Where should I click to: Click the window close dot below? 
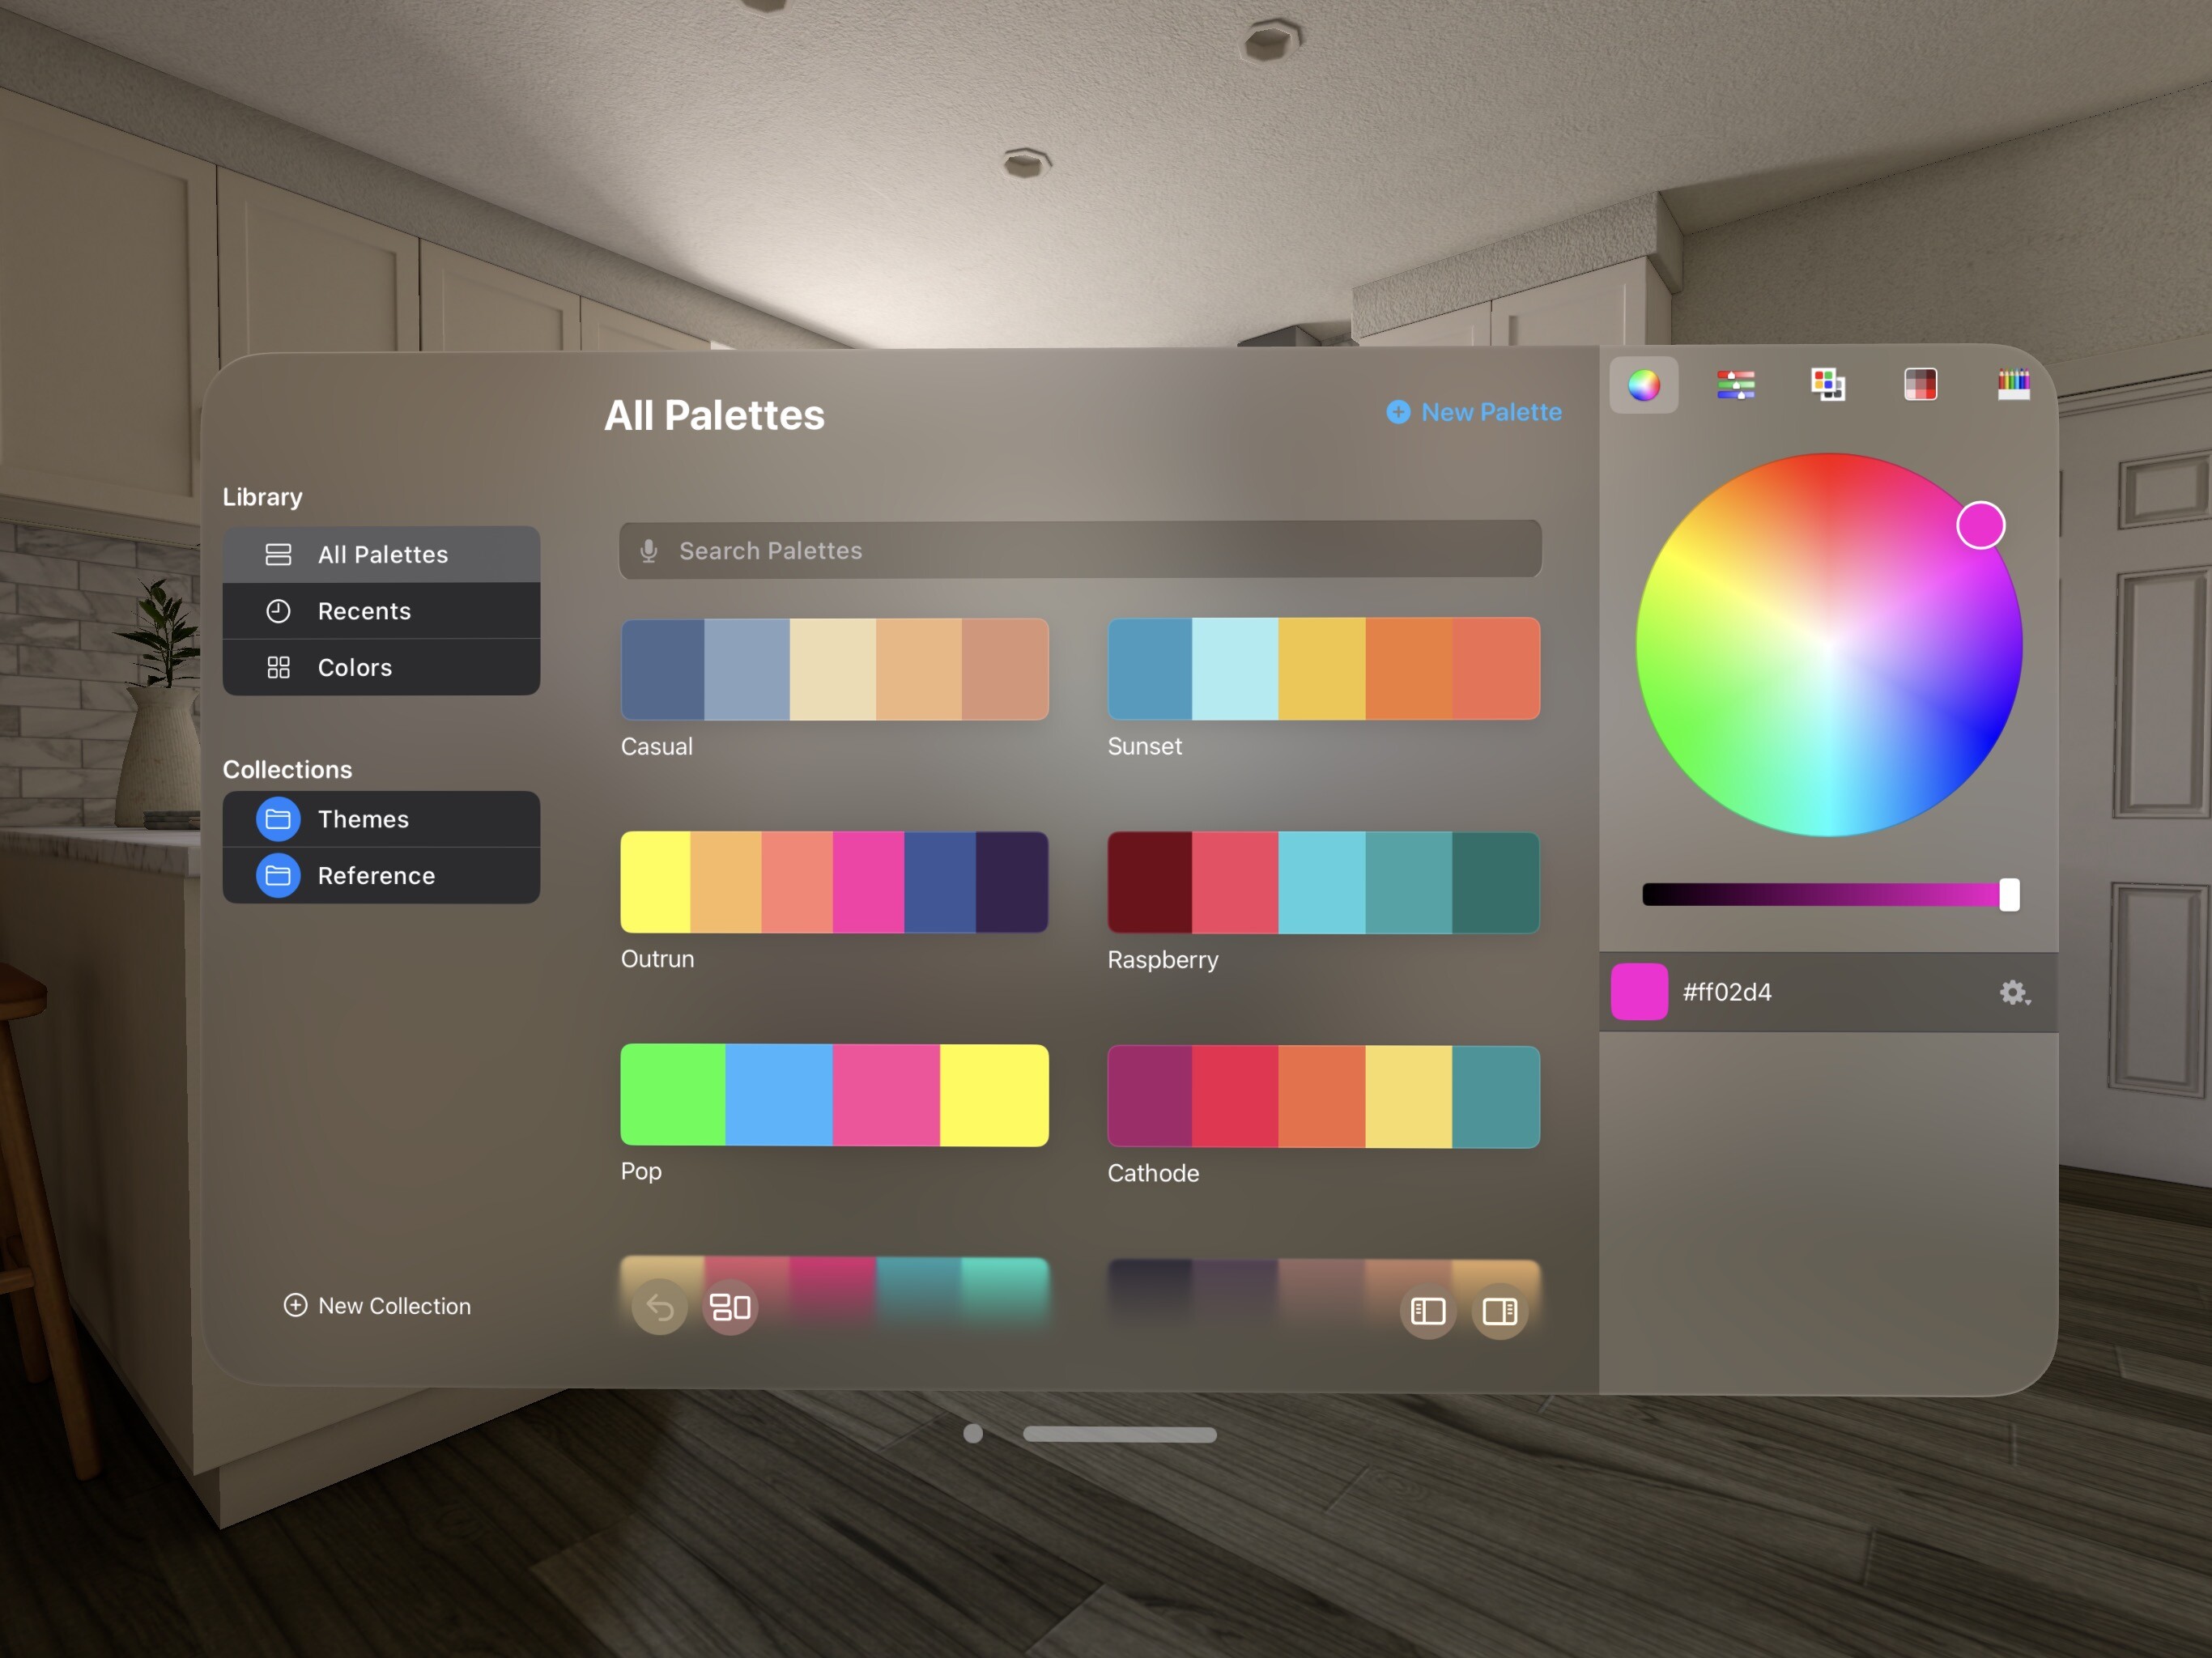(973, 1434)
